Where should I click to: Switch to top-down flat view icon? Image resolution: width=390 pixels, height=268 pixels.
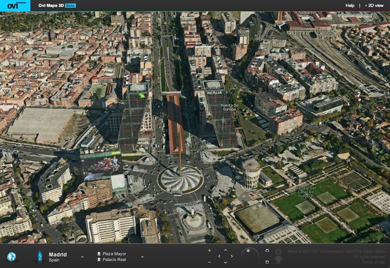pos(267,262)
